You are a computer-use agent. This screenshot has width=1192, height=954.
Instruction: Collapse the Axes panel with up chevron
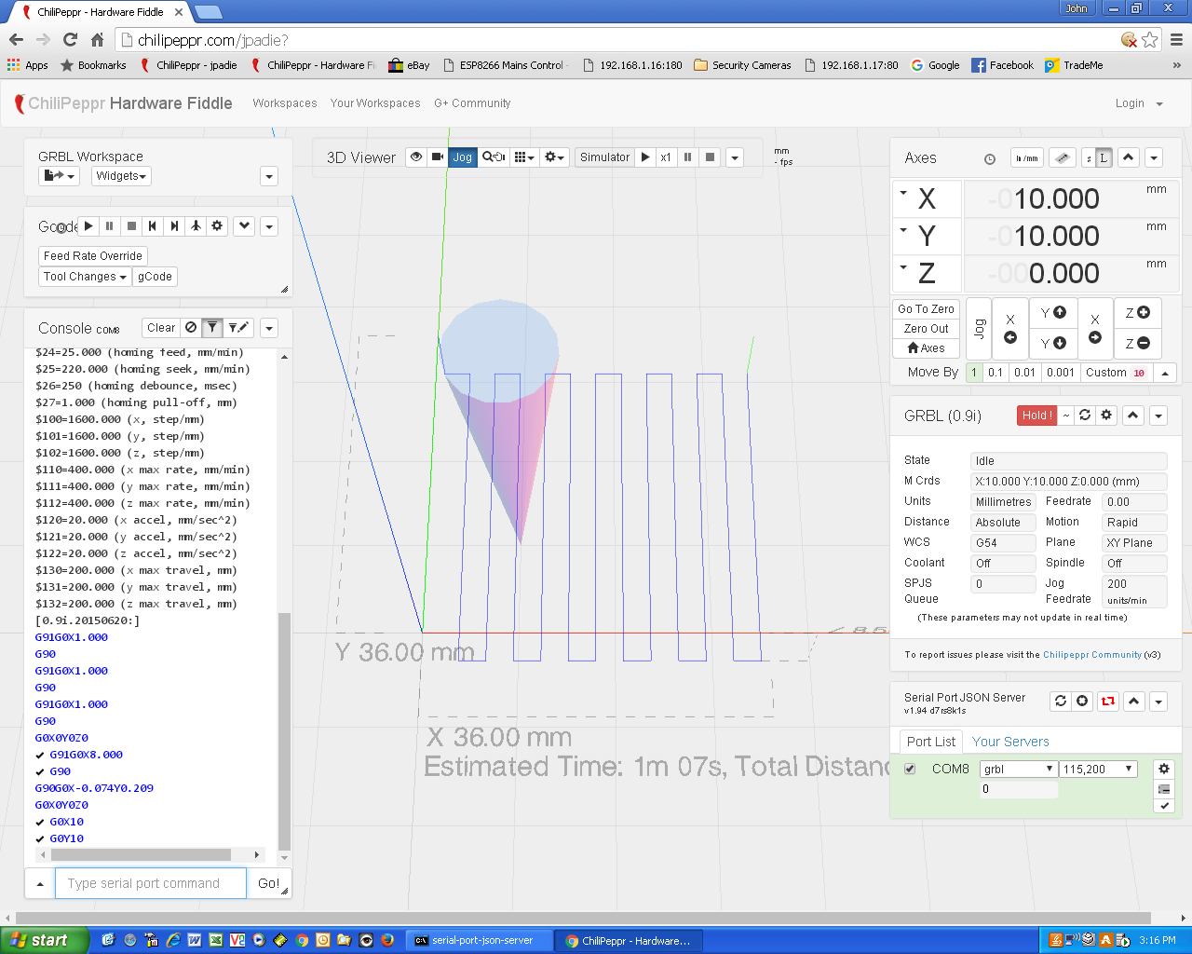[1129, 157]
